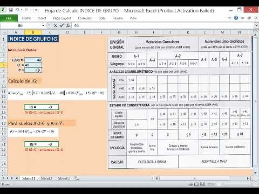Switch to Sheet2 tab
The image size is (259, 194).
click(x=46, y=178)
